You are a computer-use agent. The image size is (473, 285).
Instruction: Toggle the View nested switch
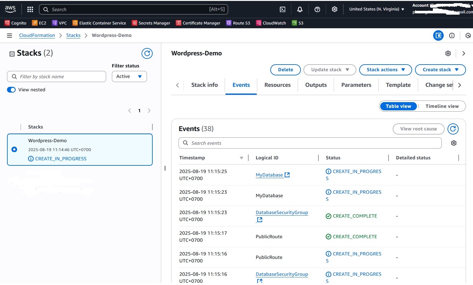click(11, 90)
